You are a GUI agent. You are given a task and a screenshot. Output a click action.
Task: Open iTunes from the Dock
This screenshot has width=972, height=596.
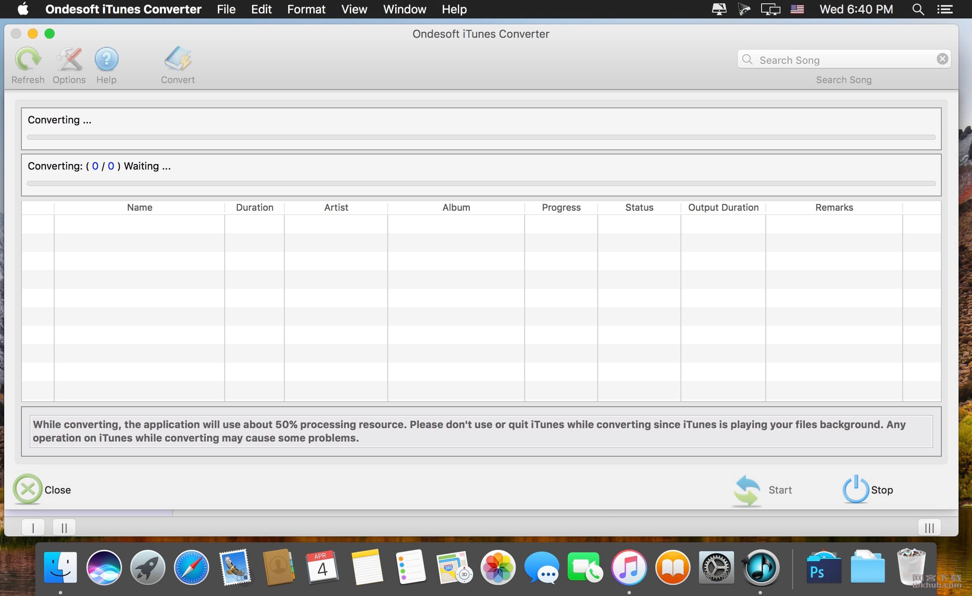coord(629,567)
